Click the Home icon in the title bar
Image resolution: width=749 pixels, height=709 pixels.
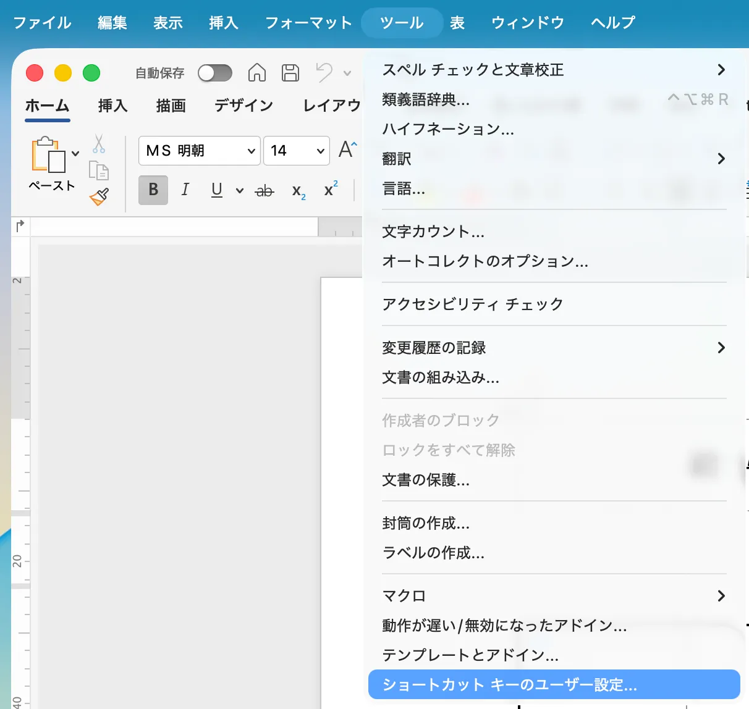(x=256, y=72)
